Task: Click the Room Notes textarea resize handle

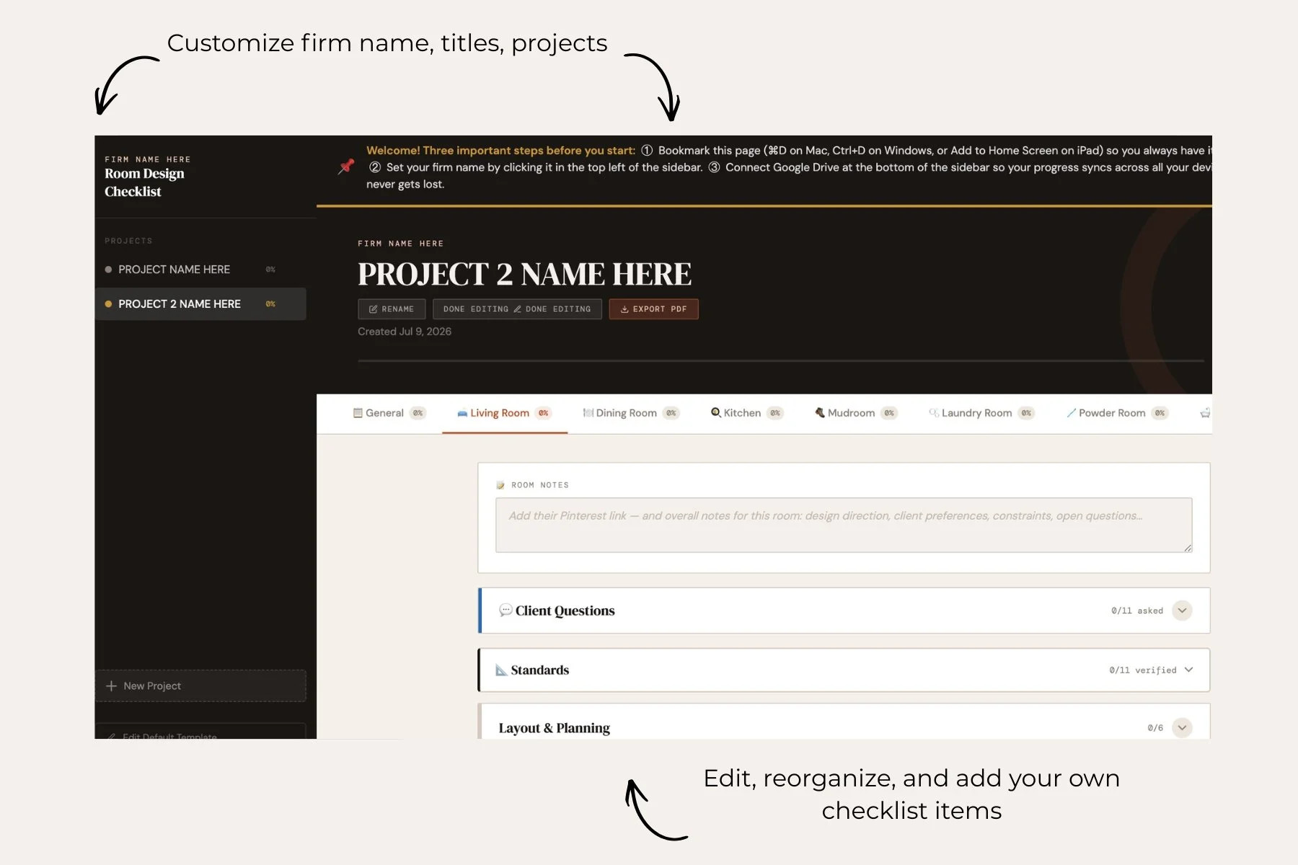Action: click(1187, 548)
